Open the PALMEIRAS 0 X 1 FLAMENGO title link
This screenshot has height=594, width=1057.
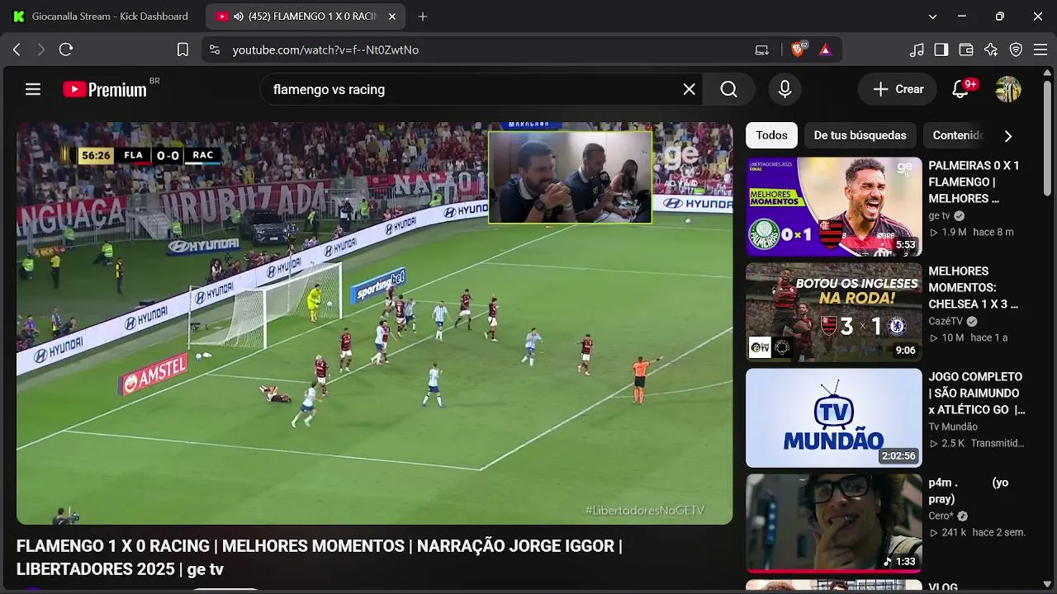[x=974, y=182]
